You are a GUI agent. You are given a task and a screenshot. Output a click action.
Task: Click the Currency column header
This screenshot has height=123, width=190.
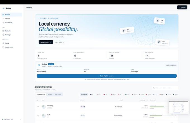point(82,100)
